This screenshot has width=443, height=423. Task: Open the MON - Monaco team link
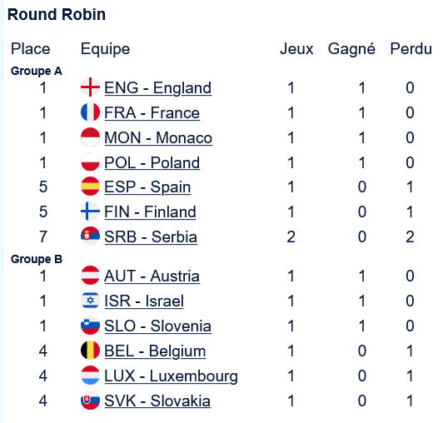[x=158, y=138]
